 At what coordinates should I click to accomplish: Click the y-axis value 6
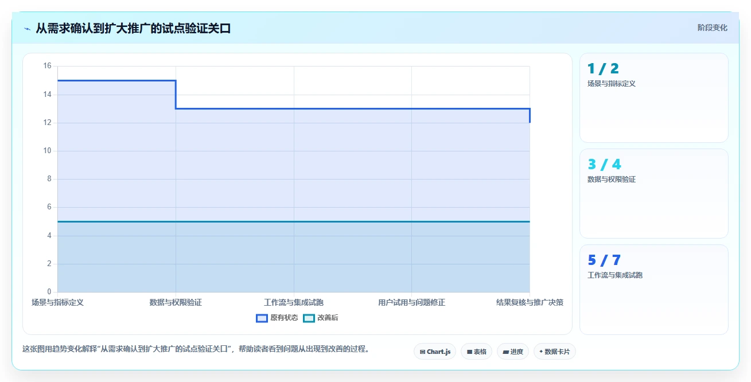49,207
